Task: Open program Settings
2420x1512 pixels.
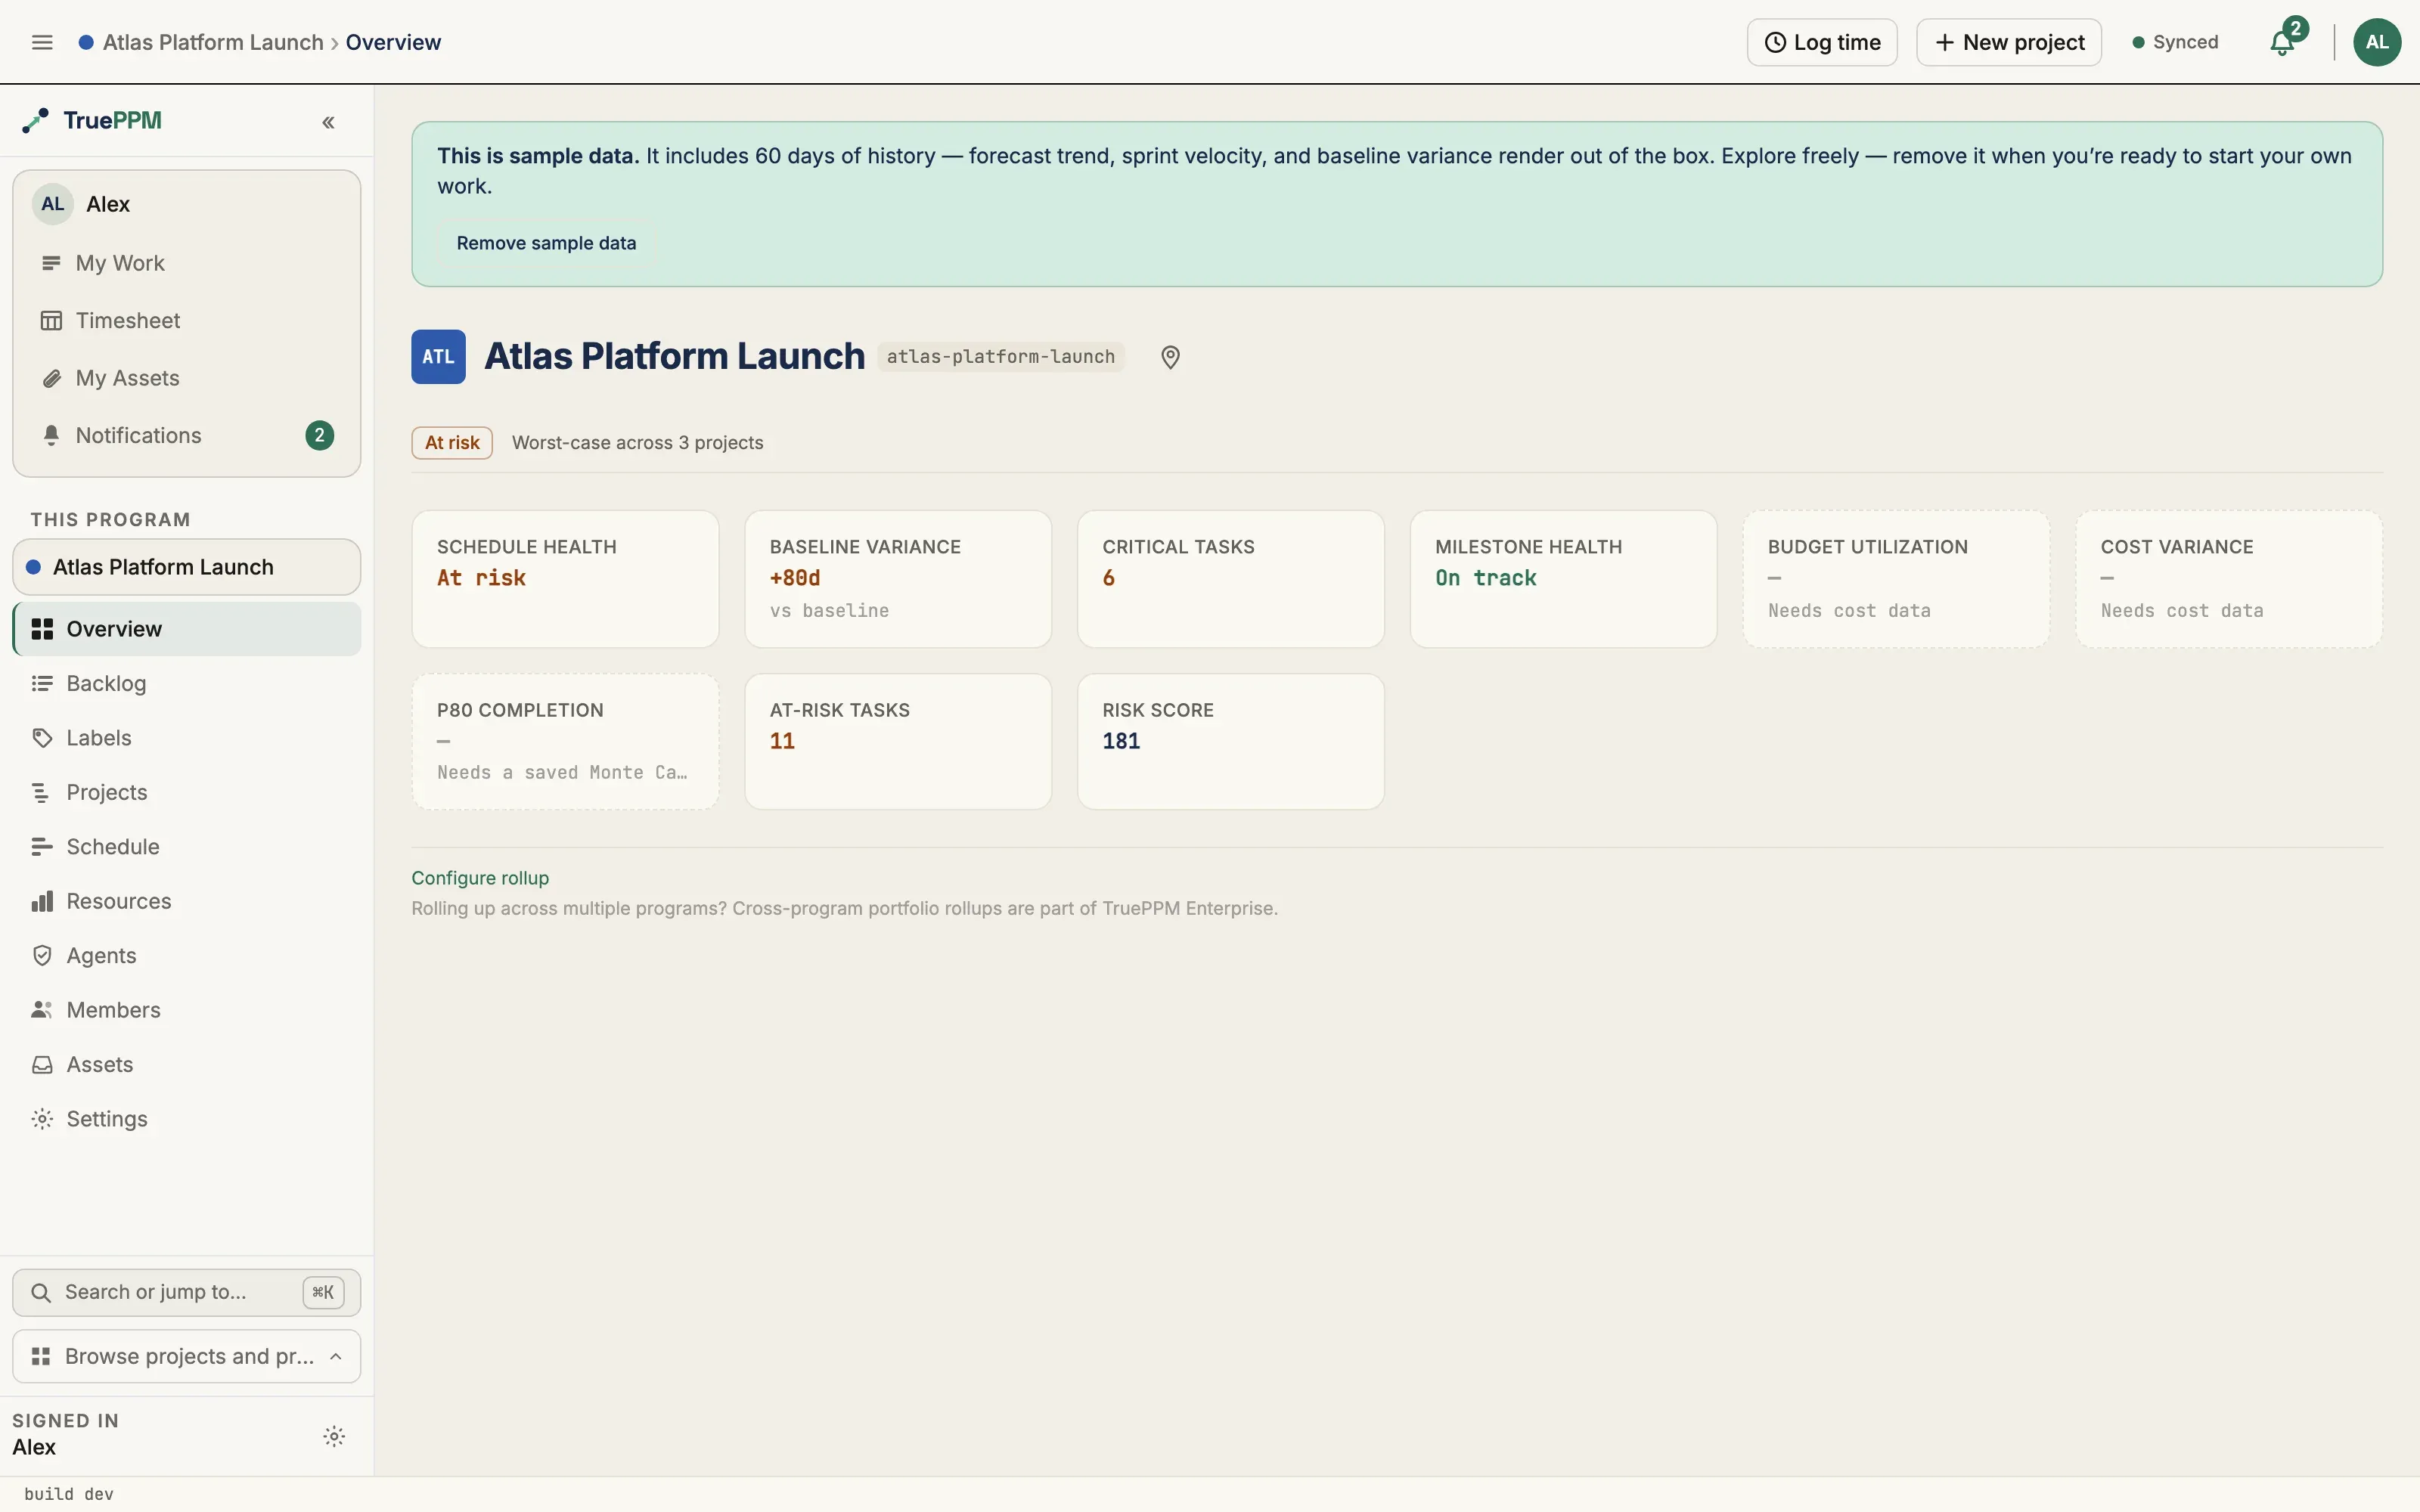Action: pos(187,1119)
